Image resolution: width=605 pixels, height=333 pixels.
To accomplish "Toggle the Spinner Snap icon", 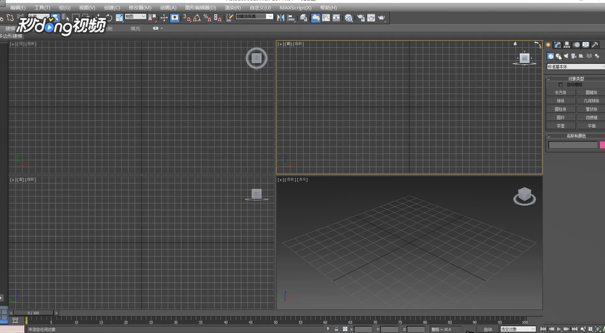I will tap(217, 18).
